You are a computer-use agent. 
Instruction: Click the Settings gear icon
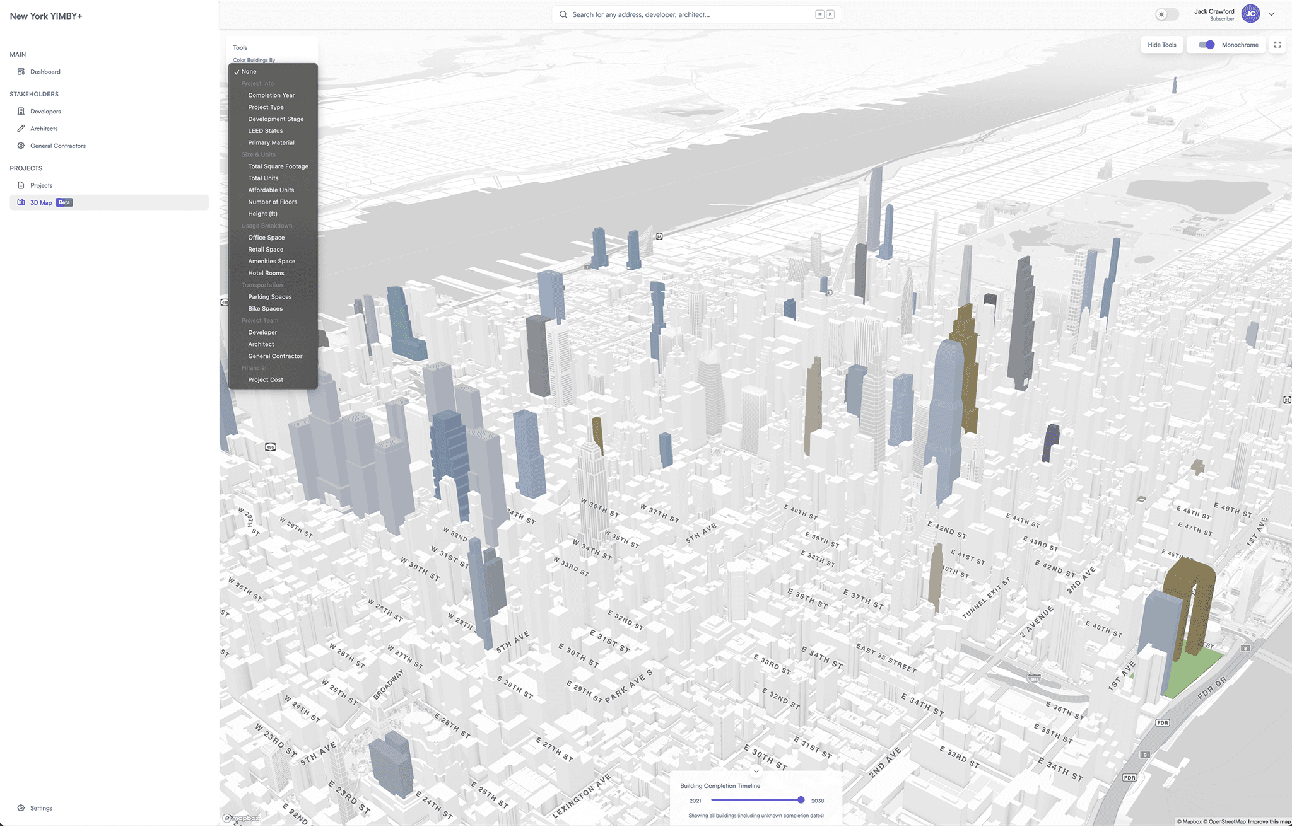[21, 808]
